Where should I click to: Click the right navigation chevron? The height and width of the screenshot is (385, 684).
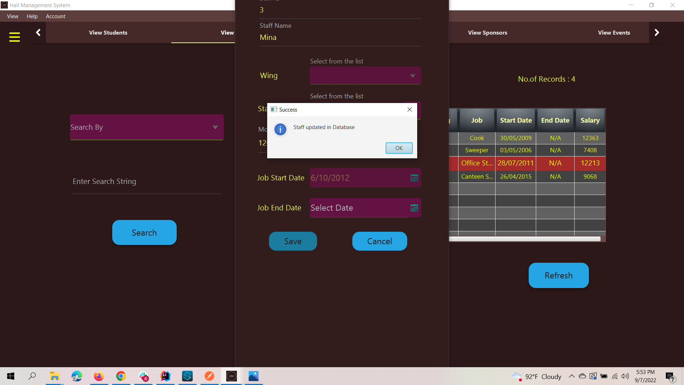point(657,32)
